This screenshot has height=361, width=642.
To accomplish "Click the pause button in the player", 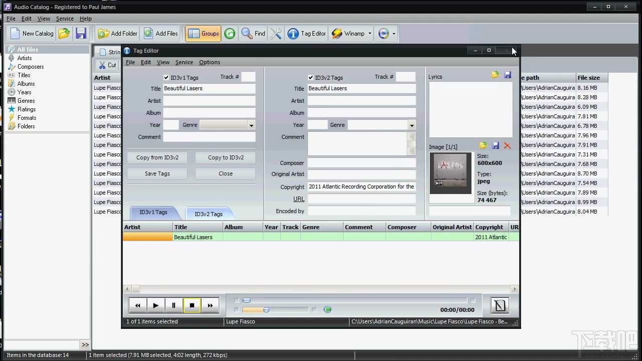I will 174,305.
